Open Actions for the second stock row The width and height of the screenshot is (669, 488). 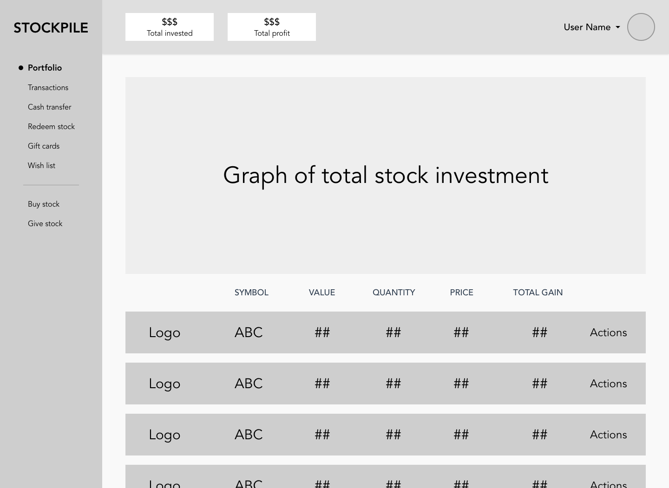(x=608, y=384)
